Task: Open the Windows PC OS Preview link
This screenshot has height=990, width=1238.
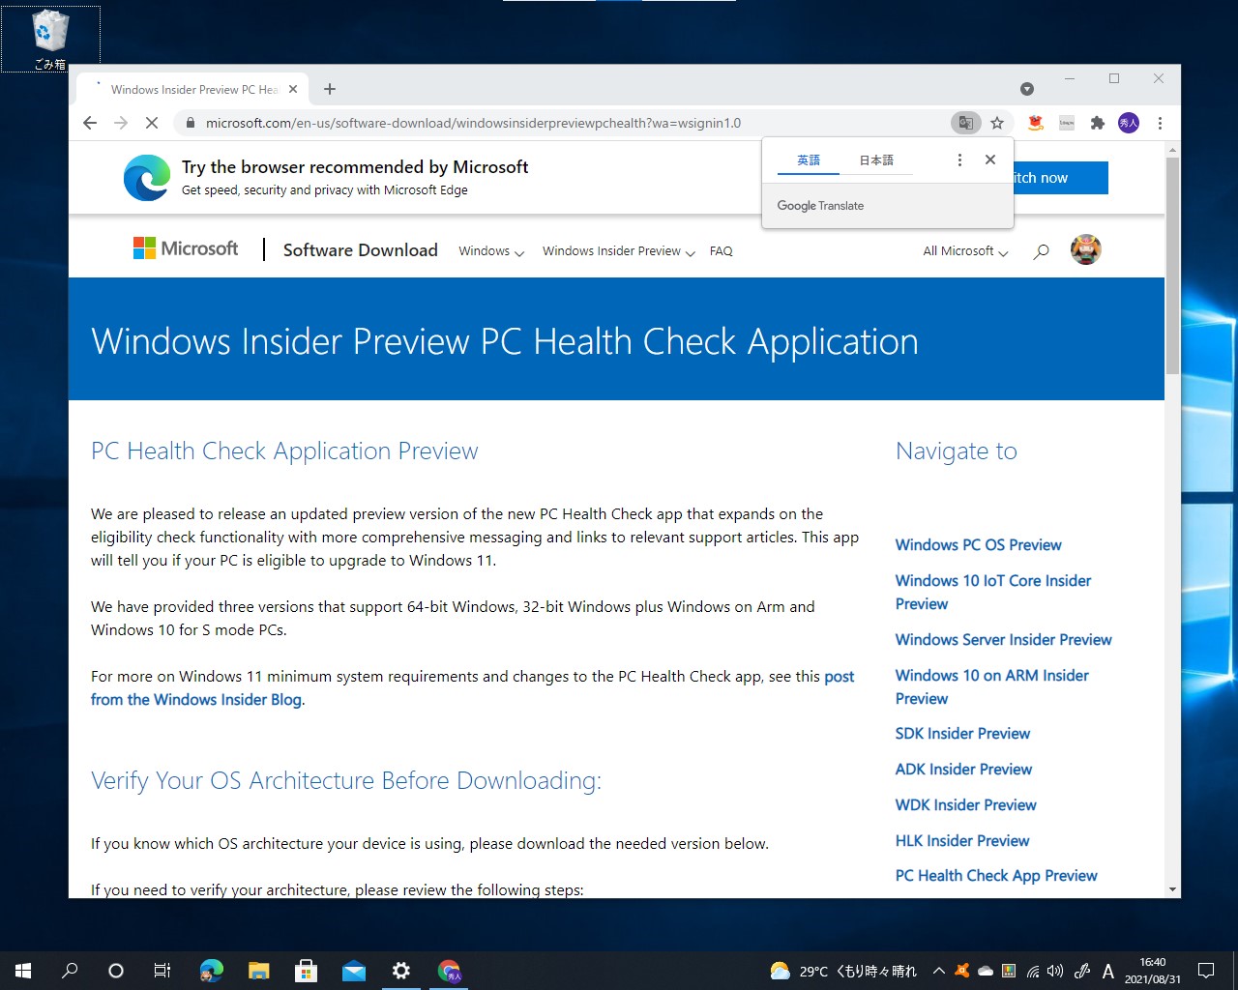Action: point(978,544)
